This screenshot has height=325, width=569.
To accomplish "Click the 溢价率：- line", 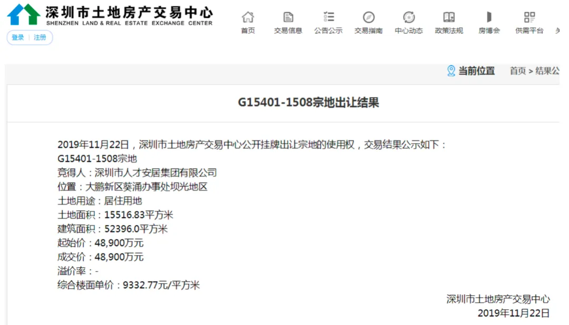I will (x=78, y=271).
